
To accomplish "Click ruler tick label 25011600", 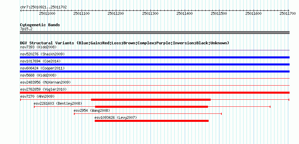I will (x=253, y=13).
